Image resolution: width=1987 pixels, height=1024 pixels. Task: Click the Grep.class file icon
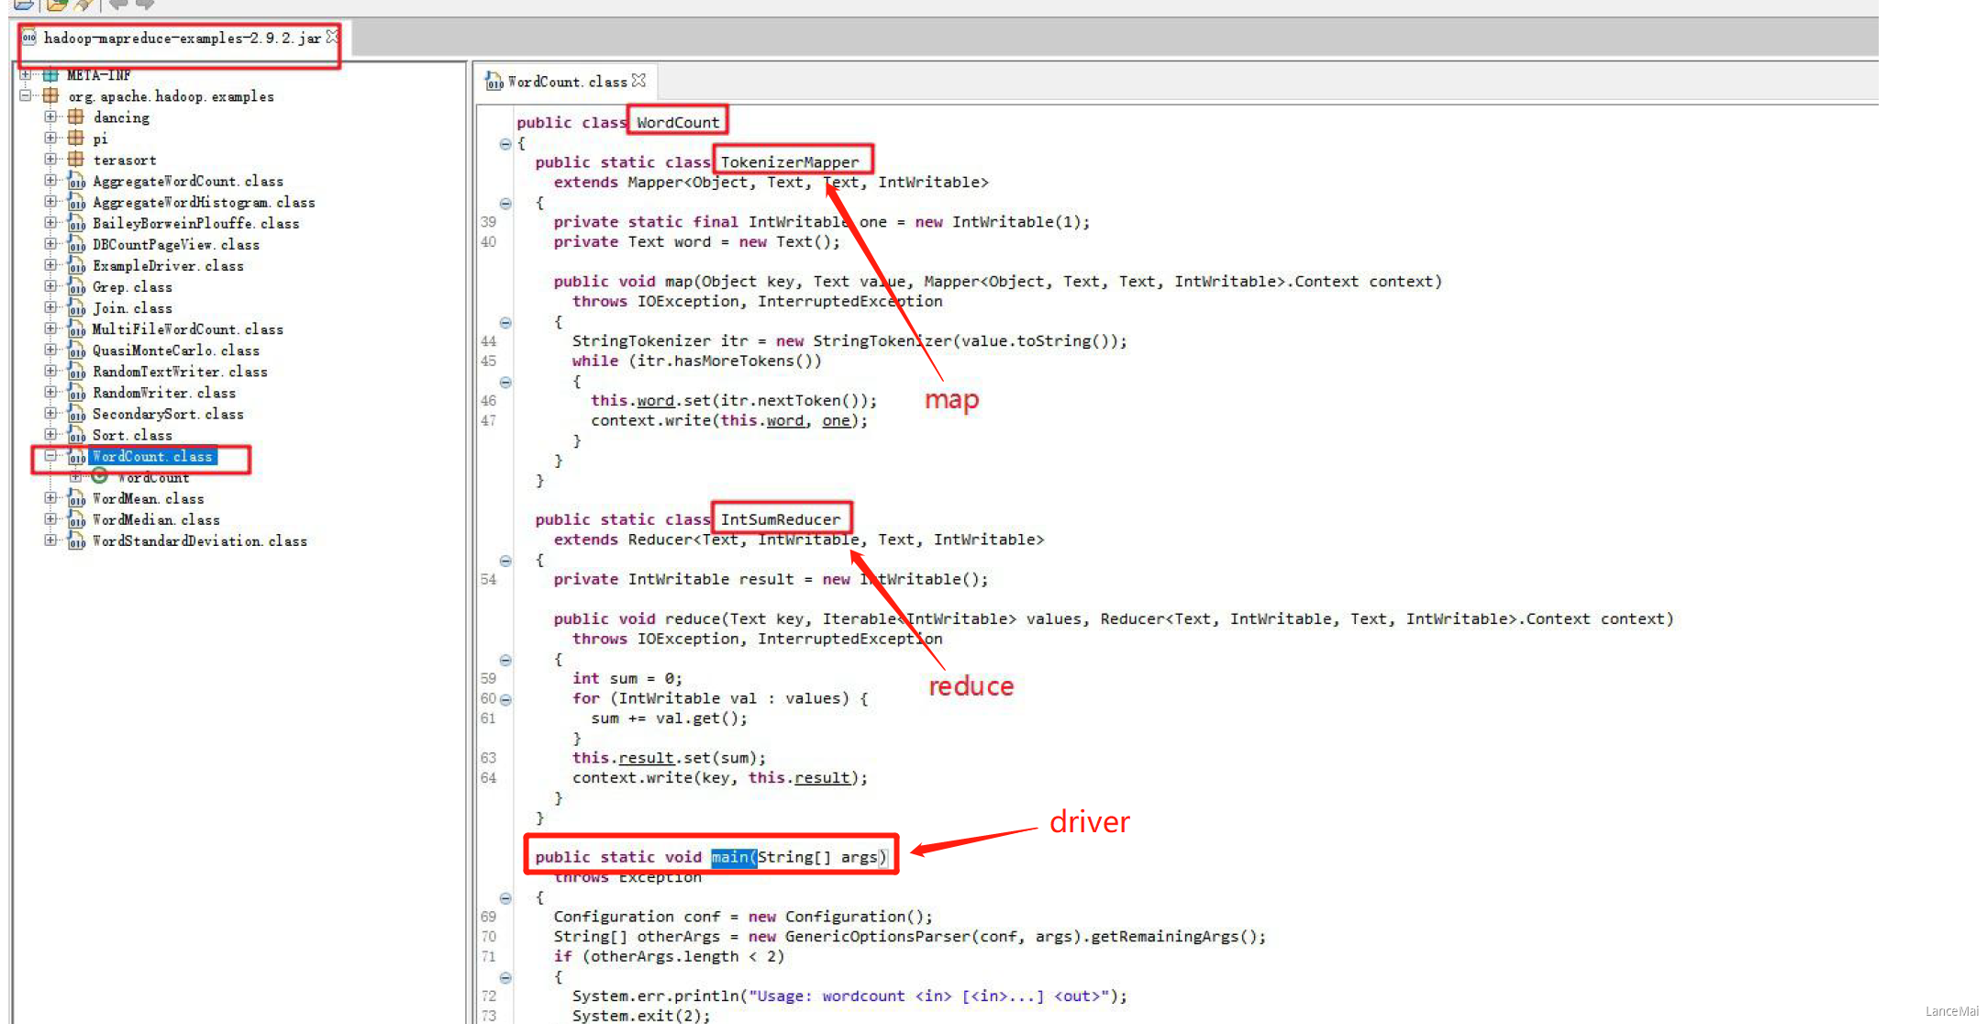[x=77, y=287]
